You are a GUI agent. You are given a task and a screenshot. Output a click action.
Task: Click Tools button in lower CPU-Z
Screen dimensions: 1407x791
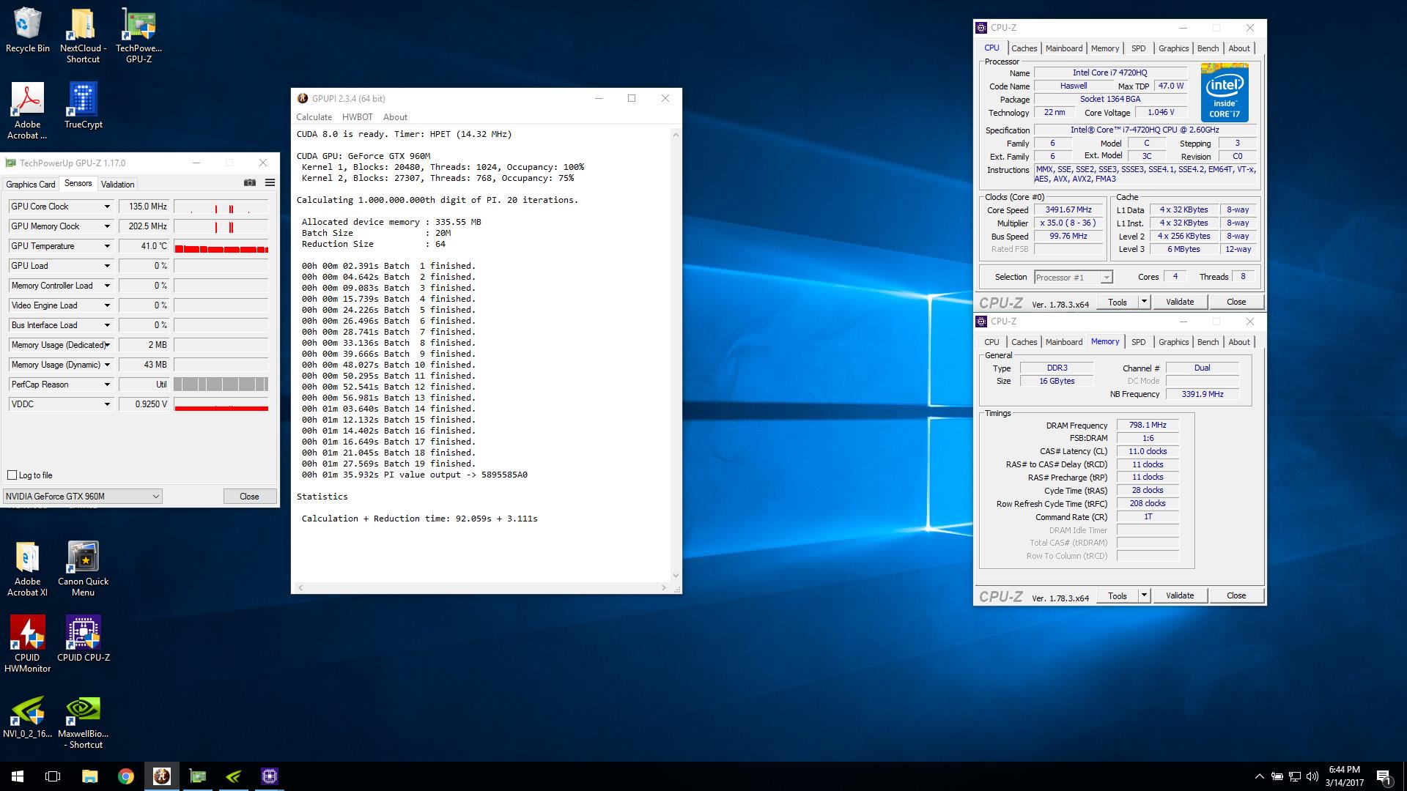[x=1117, y=595]
